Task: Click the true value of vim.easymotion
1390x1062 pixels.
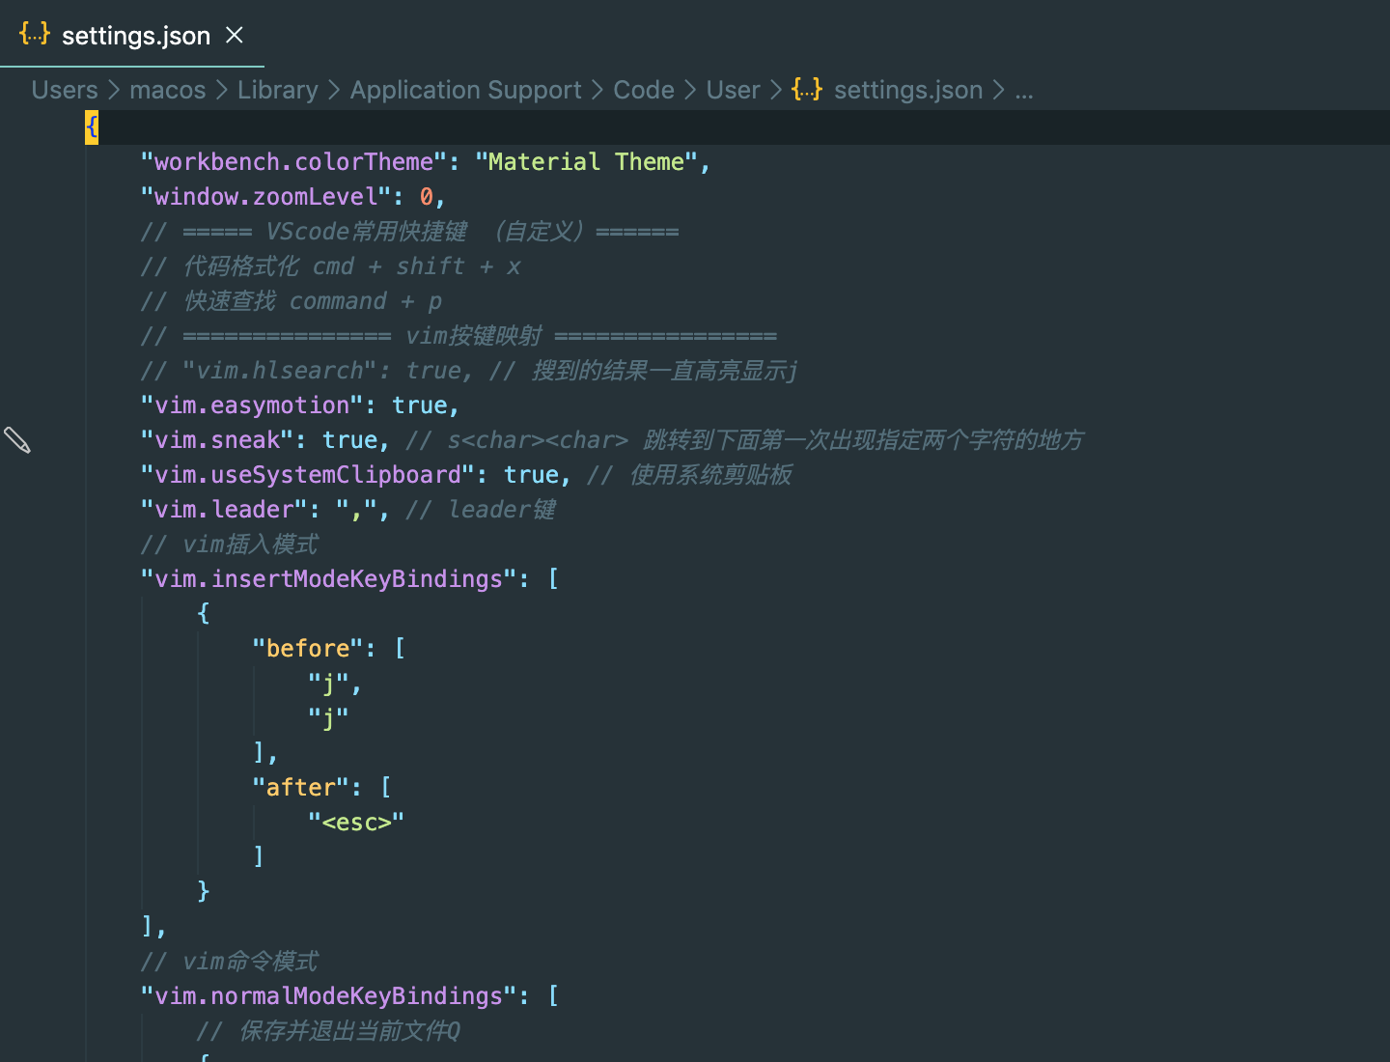Action: click(422, 405)
